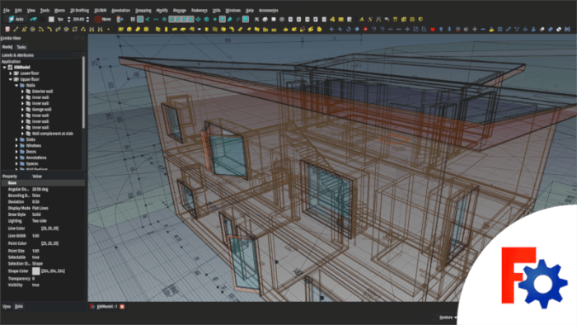Click the blue Rotate tool icon

(x=348, y=29)
